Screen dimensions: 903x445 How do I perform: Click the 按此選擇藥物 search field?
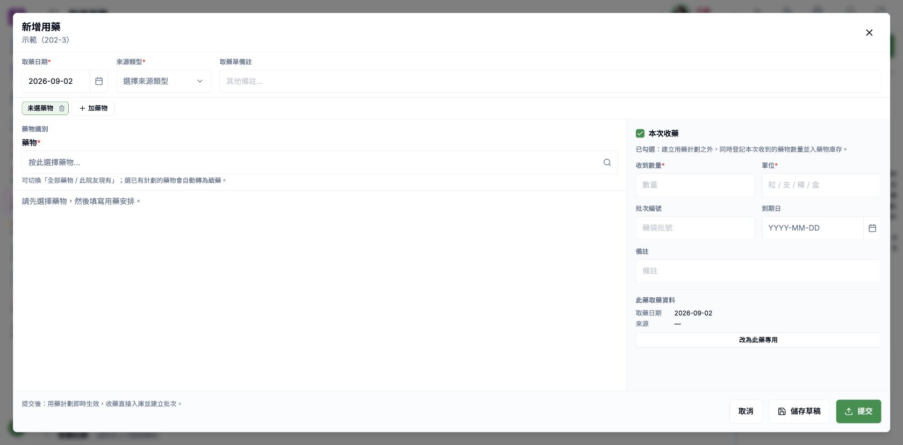pos(320,162)
